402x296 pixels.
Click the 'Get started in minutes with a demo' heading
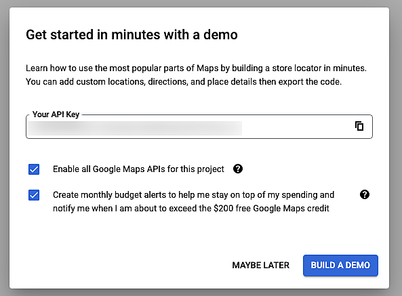pos(132,35)
